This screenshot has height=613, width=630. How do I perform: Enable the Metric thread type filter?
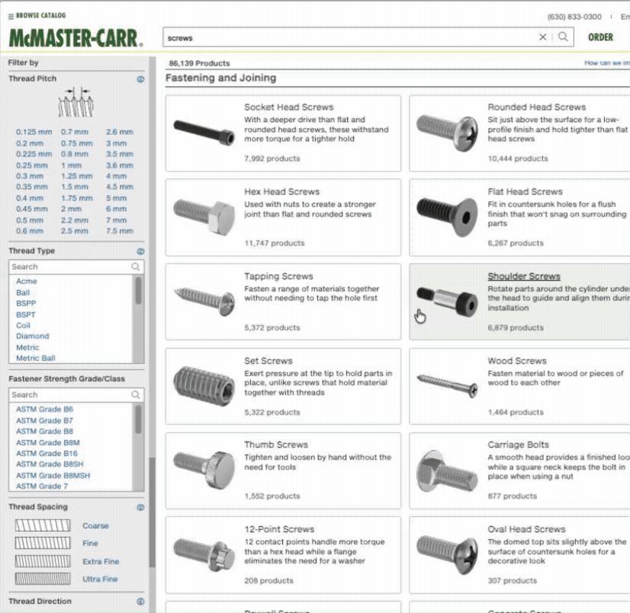27,347
